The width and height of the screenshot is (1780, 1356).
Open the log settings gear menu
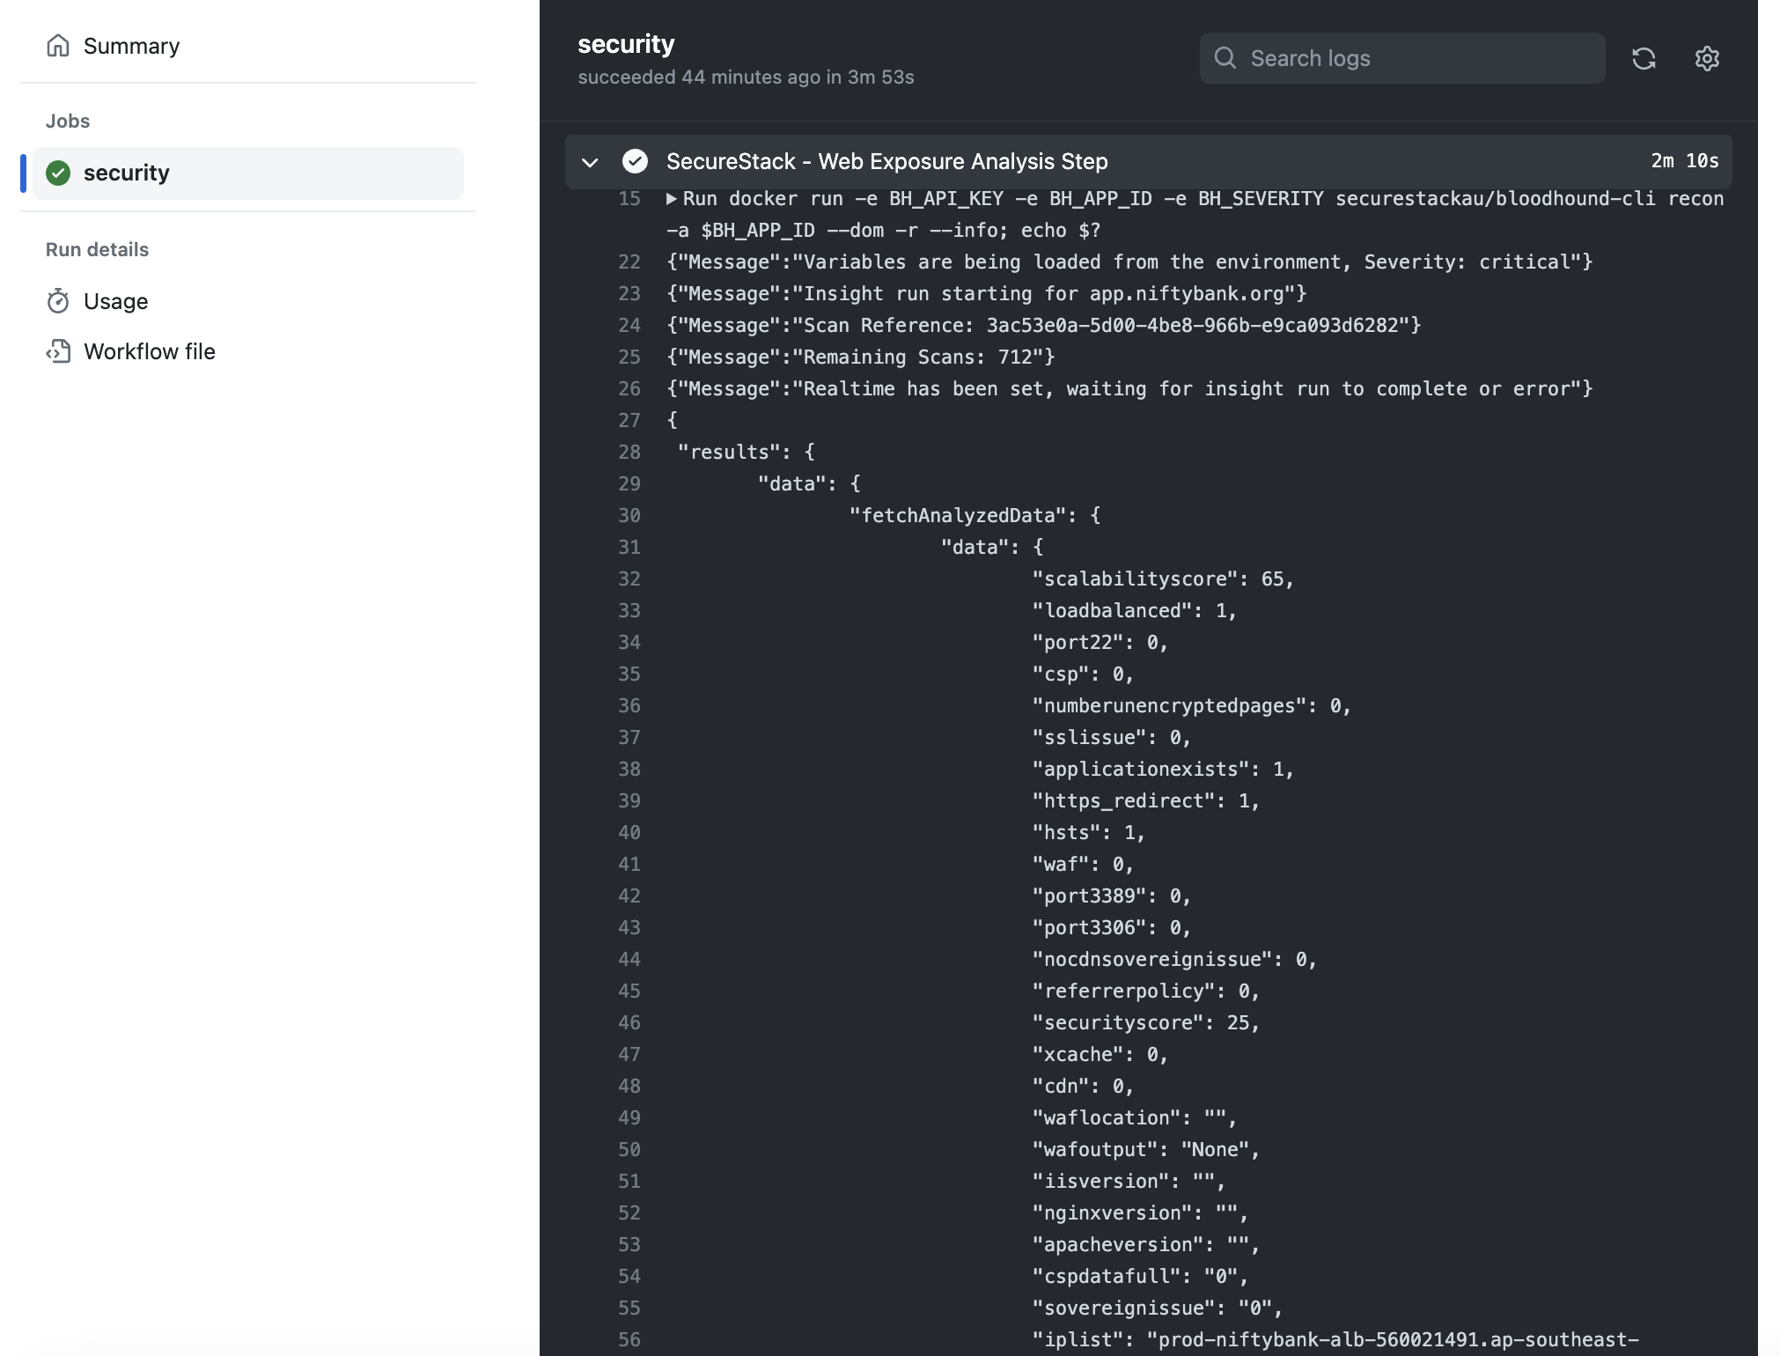[x=1707, y=59]
